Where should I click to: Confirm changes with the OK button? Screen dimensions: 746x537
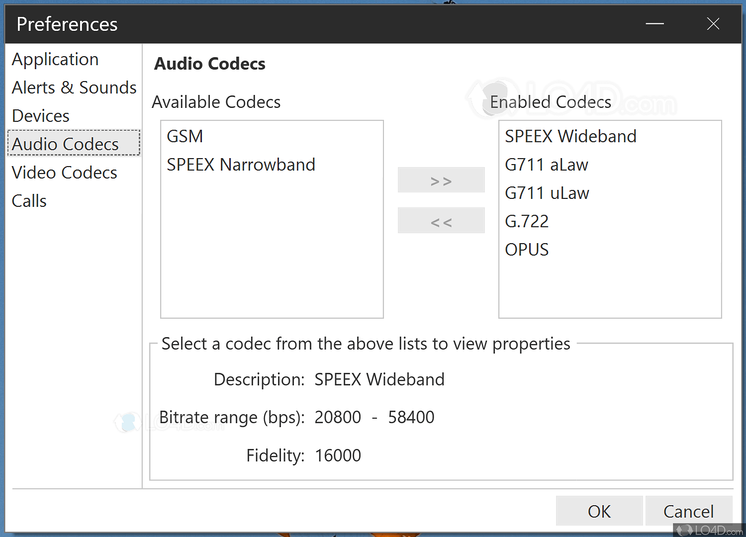(599, 511)
